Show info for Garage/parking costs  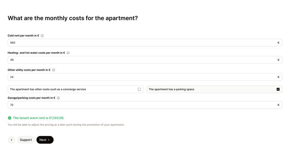coord(58,98)
